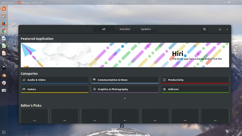Open the Graphics & Photography category

125,89
